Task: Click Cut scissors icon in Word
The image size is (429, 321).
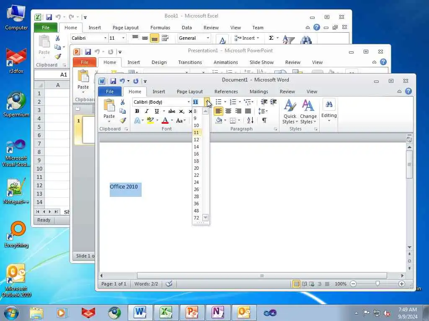Action: (123, 102)
